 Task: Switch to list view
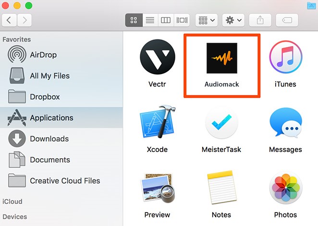(x=150, y=20)
